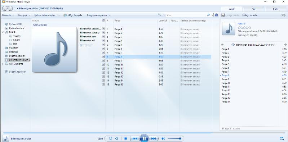
Task: Toggle shuffle playback
Action: tap(110, 138)
